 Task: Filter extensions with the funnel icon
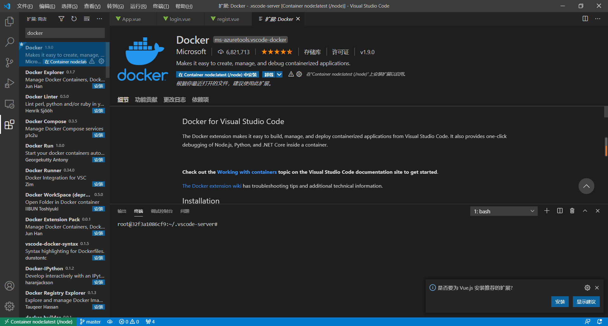coord(61,19)
